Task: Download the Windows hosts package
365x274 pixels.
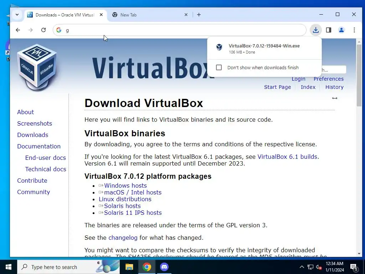Action: pos(125,186)
